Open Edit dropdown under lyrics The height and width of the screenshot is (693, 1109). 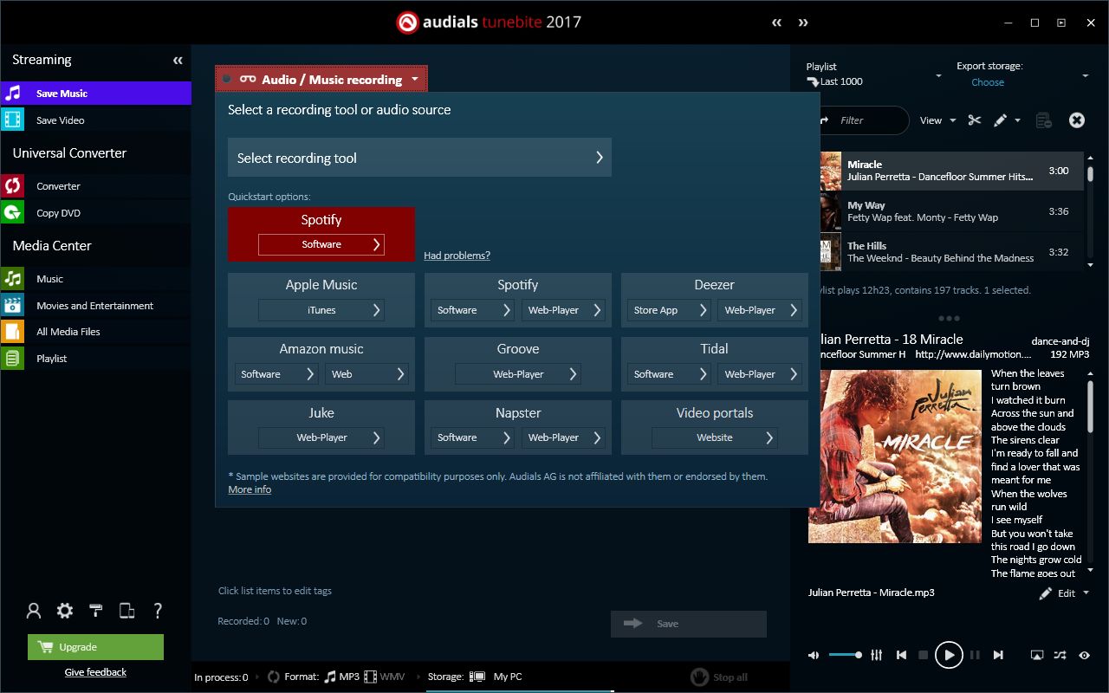[x=1065, y=593]
